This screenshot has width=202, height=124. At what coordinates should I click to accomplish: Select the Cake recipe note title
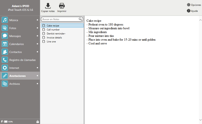coord(53,26)
